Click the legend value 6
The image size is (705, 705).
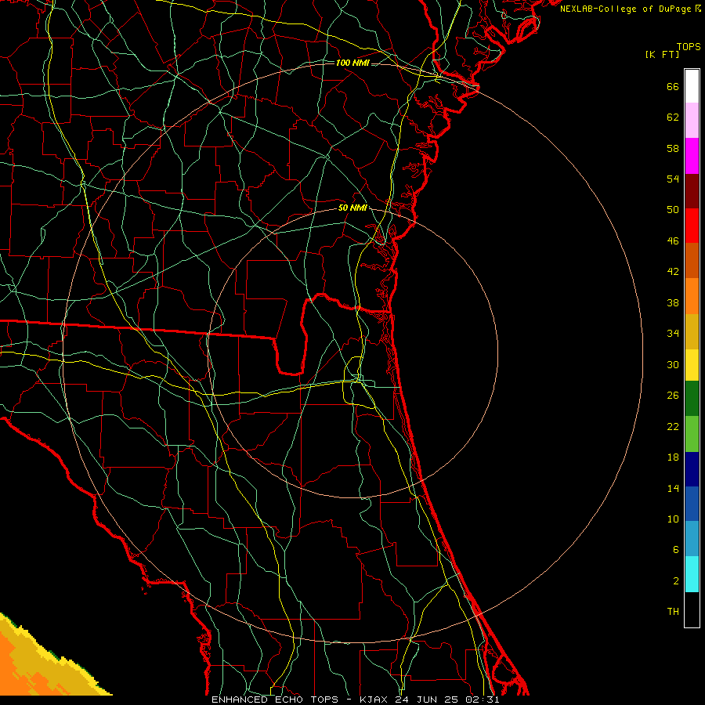[x=676, y=550]
